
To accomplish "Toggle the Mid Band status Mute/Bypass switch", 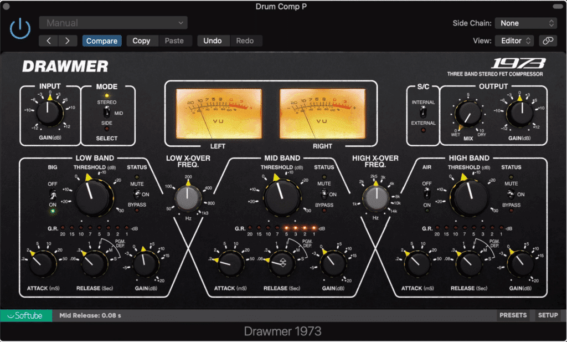I will 324,195.
